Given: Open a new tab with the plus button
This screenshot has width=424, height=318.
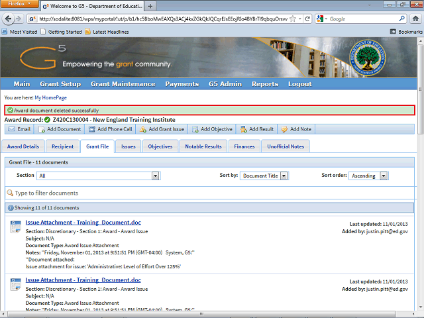Looking at the screenshot, I should tap(150, 6).
